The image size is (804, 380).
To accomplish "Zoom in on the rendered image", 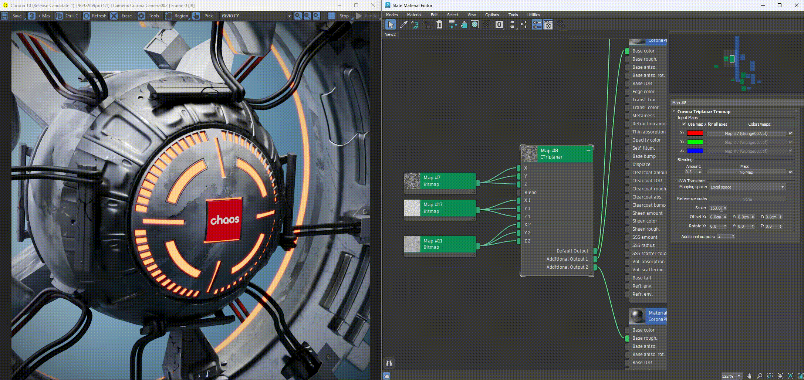I will pos(298,16).
